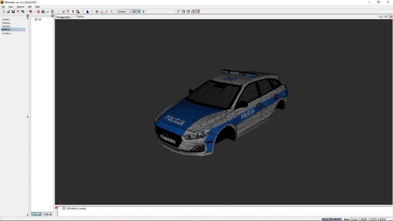Click the Hide all button
This screenshot has width=393, height=221.
point(48,214)
